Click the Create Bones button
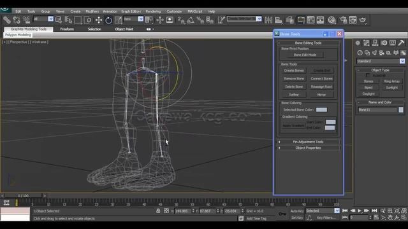Screen dimensions: 408x229 pos(294,71)
